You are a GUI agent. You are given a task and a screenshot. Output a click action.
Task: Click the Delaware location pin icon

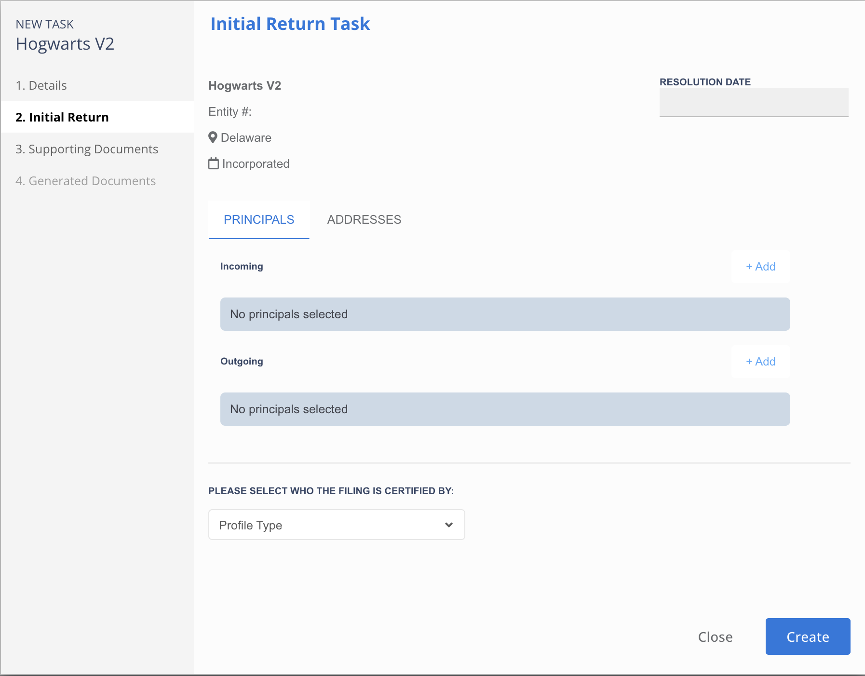point(213,137)
